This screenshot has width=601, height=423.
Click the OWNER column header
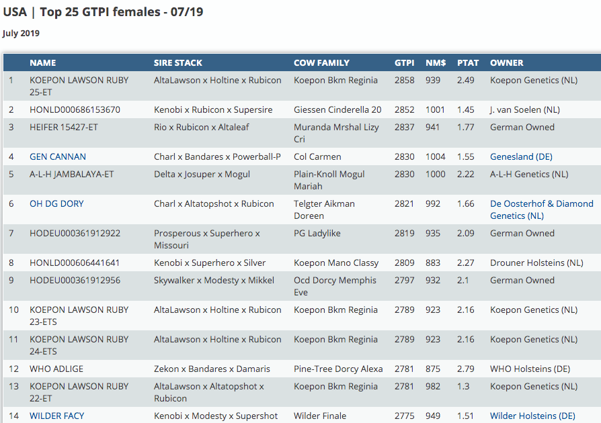507,62
